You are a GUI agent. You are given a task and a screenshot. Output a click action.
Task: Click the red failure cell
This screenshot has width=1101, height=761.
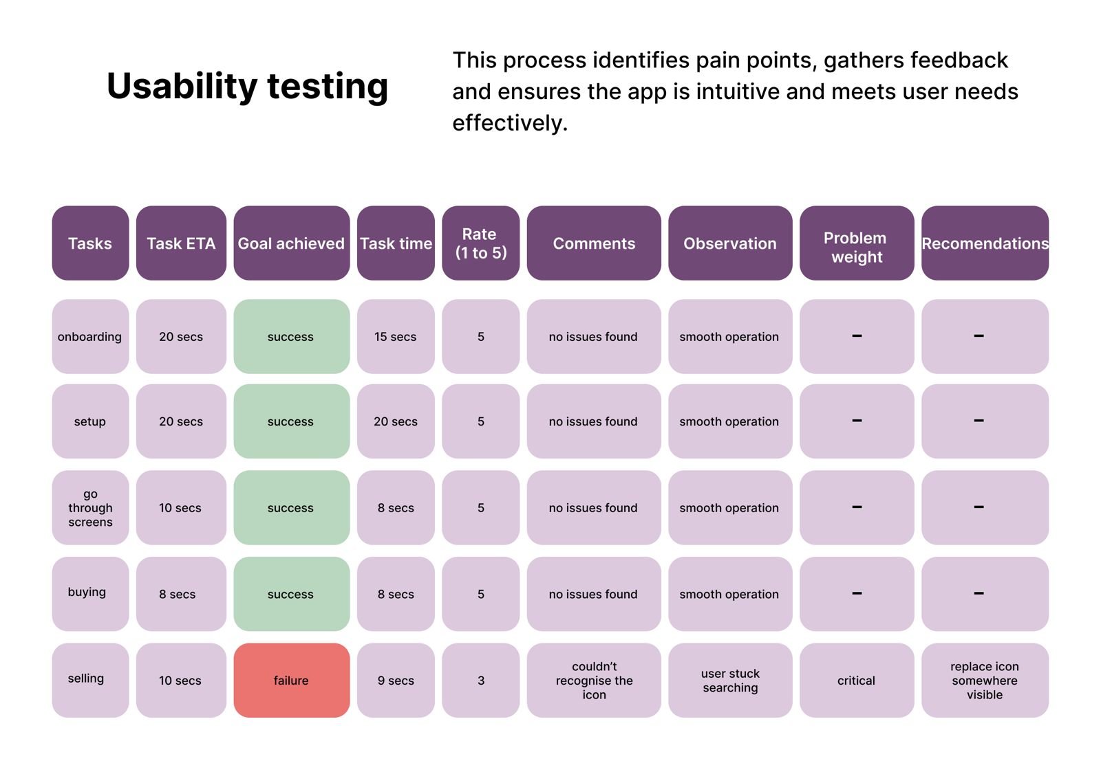click(291, 680)
